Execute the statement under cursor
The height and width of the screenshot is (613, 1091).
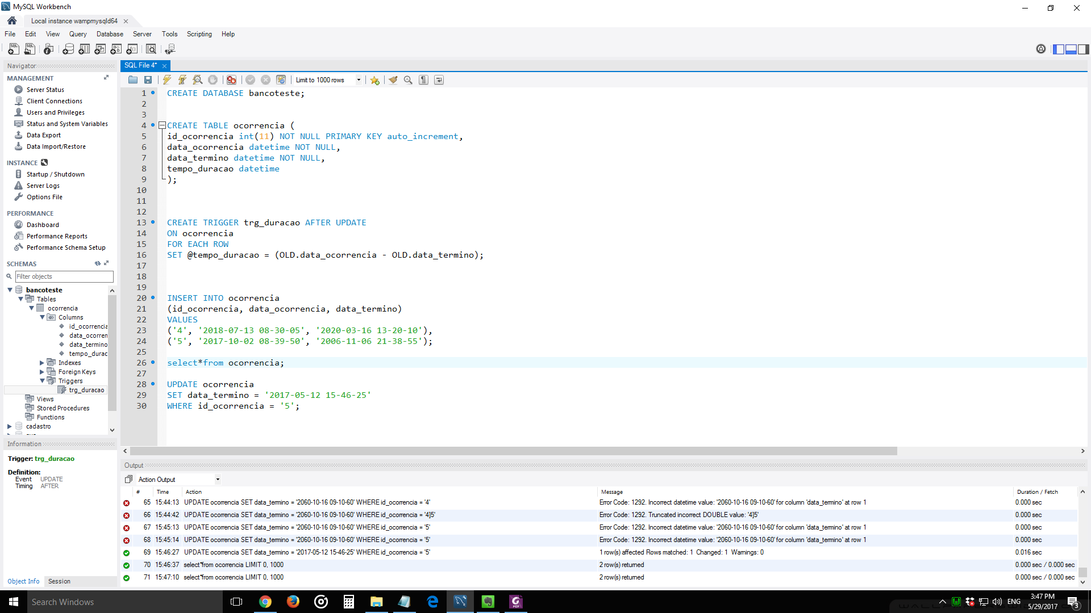(182, 80)
